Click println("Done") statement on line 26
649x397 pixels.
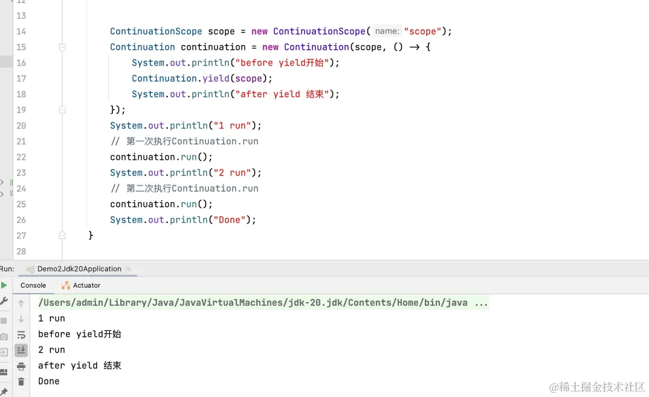(183, 220)
